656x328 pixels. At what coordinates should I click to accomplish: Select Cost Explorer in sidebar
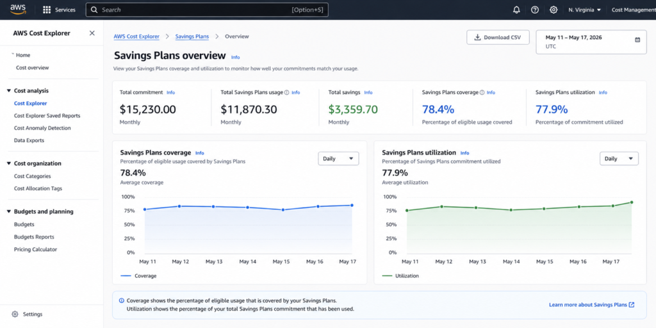pos(31,103)
